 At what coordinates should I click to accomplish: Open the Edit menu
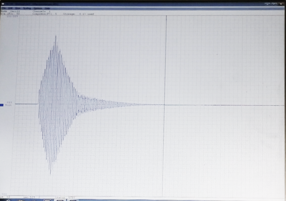pyautogui.click(x=10, y=8)
